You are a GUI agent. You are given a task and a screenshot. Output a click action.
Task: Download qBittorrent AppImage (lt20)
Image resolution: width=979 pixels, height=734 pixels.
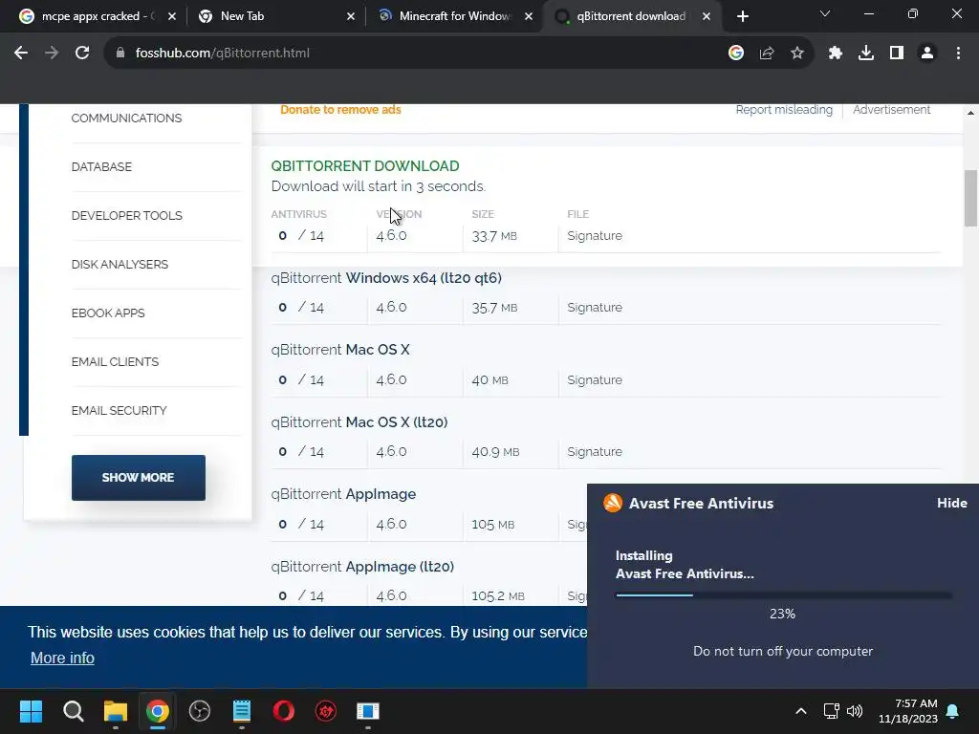tap(362, 566)
